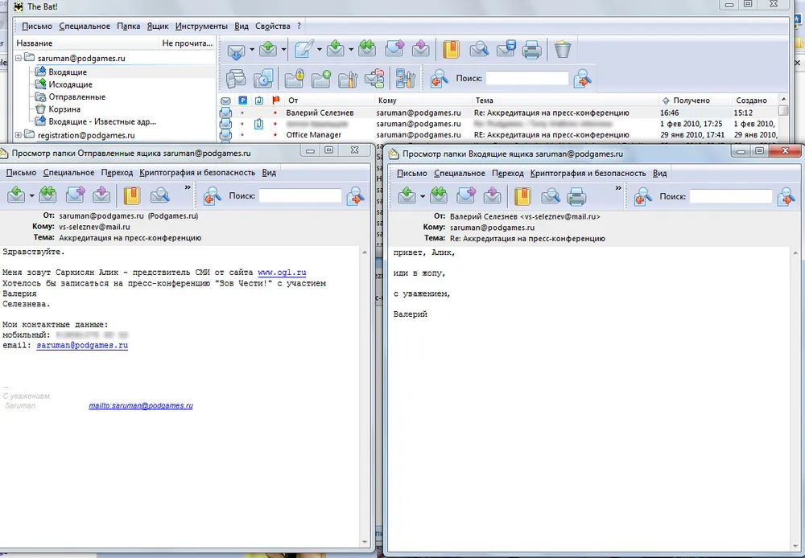Expand the registration@podgames.ru account tree
Viewport: 805px width, 558px height.
[x=19, y=135]
